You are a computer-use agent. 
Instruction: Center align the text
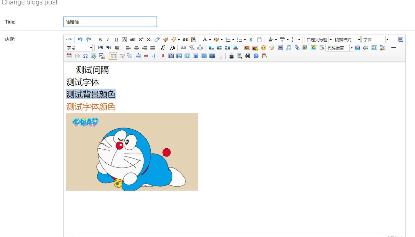(x=136, y=48)
